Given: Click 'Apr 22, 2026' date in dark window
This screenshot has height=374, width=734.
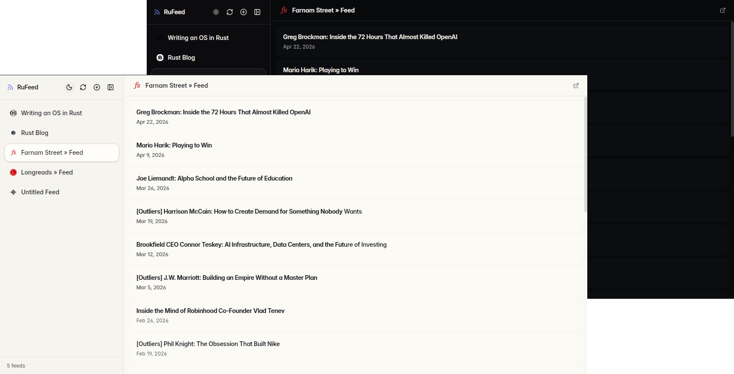Looking at the screenshot, I should click(299, 47).
